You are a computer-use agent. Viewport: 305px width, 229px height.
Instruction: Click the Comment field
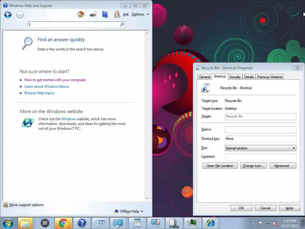tap(260, 157)
